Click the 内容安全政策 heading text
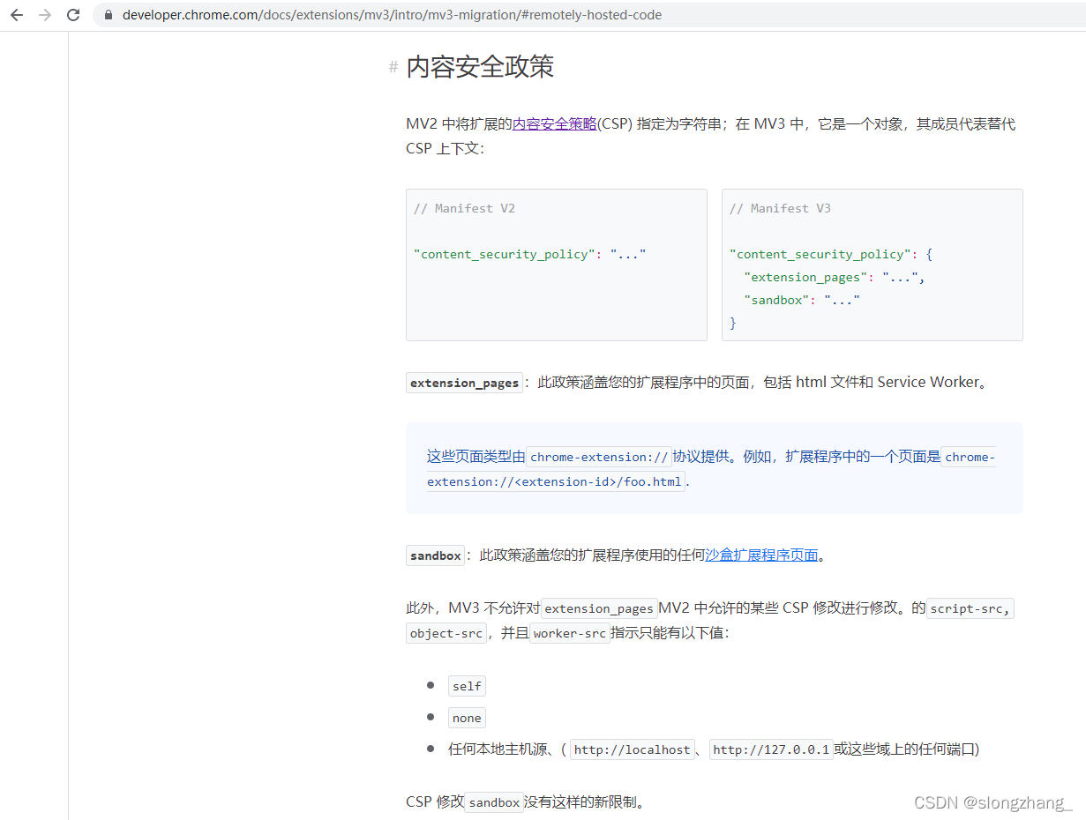 [x=480, y=67]
